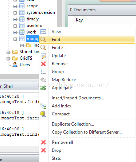Click the table icon of timely collection
Screen dimensions: 136x162
pyautogui.click(x=22, y=19)
